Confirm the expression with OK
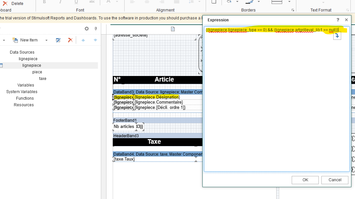 [x=305, y=180]
